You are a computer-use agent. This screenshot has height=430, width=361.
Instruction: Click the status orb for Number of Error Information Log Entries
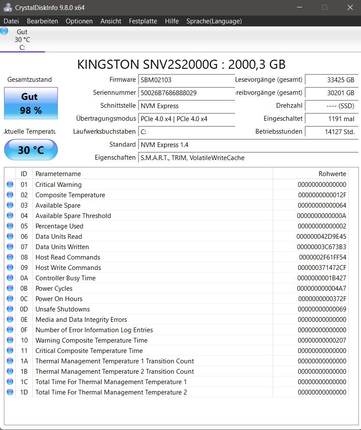click(10, 330)
